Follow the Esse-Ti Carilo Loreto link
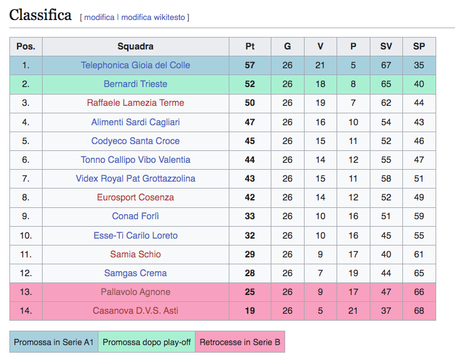This screenshot has width=455, height=357. 135,235
